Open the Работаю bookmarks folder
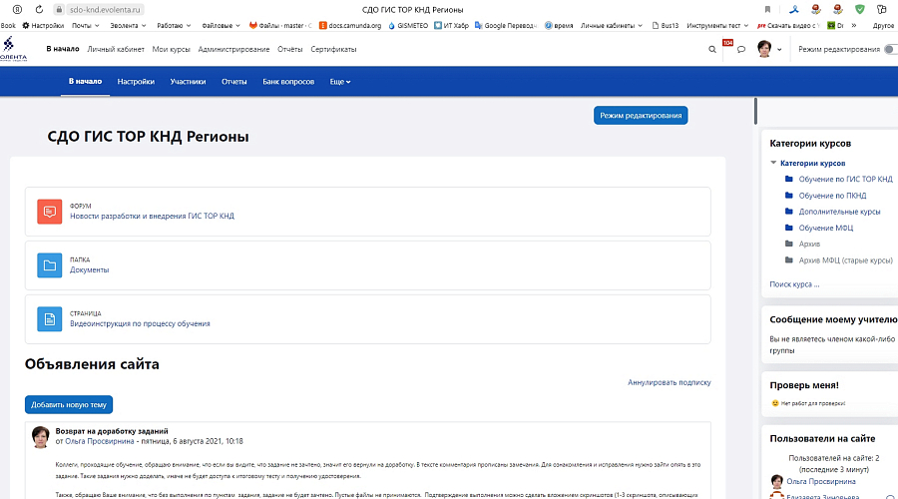 click(174, 25)
